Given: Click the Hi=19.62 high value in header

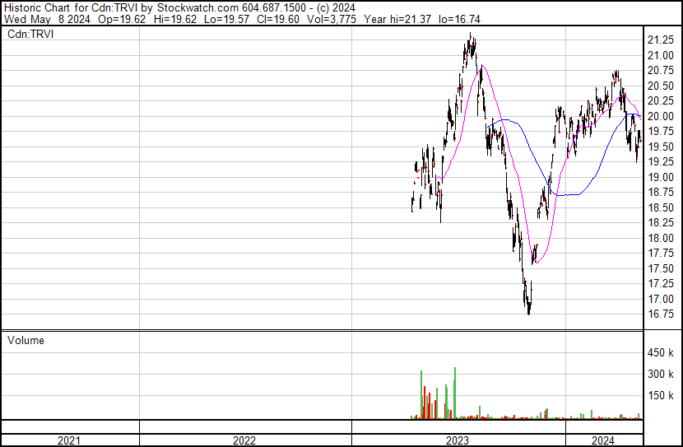Looking at the screenshot, I should [174, 20].
